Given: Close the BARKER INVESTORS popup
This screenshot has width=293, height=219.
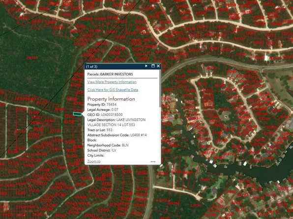Looking at the screenshot, I should 158,66.
